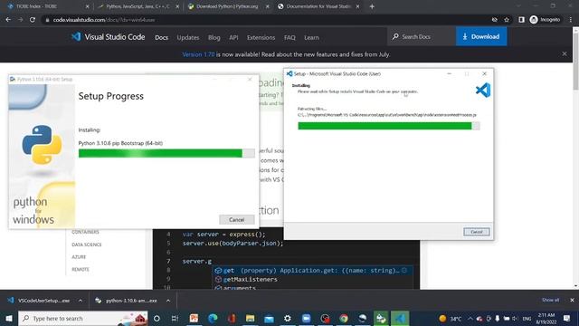Select CONTAINERS in docs sidebar
579x326 pixels.
pos(85,232)
